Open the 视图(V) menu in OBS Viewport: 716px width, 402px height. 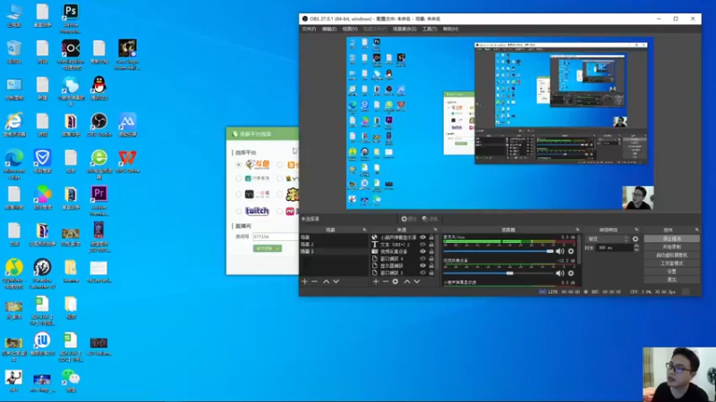click(350, 29)
